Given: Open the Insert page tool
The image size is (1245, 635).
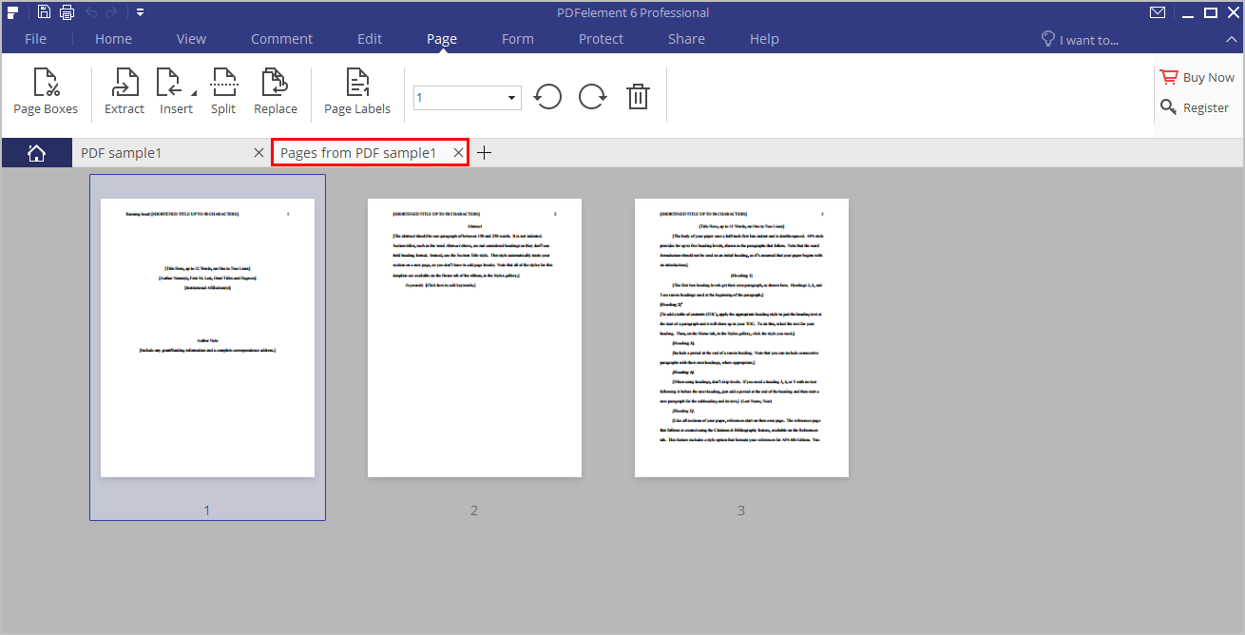Looking at the screenshot, I should click(x=175, y=90).
